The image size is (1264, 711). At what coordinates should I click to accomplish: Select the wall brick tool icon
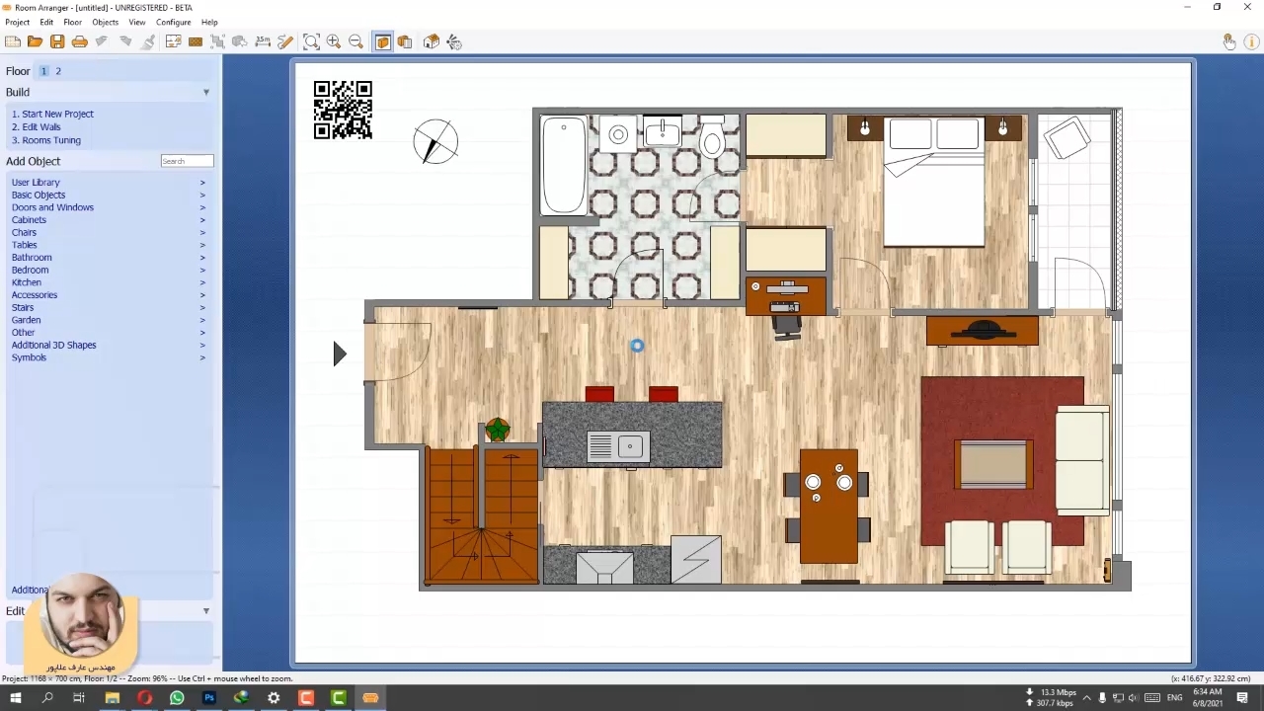(196, 41)
